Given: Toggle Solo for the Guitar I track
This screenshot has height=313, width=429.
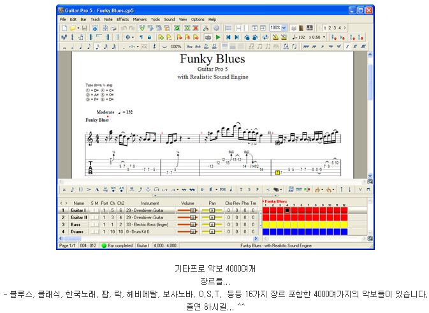Looking at the screenshot, I should tap(92, 210).
